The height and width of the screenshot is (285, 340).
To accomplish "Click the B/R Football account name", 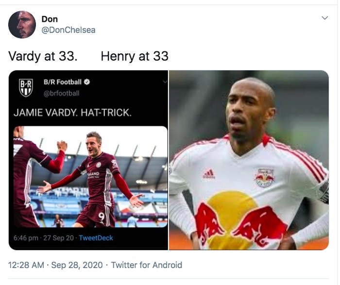I will [62, 82].
